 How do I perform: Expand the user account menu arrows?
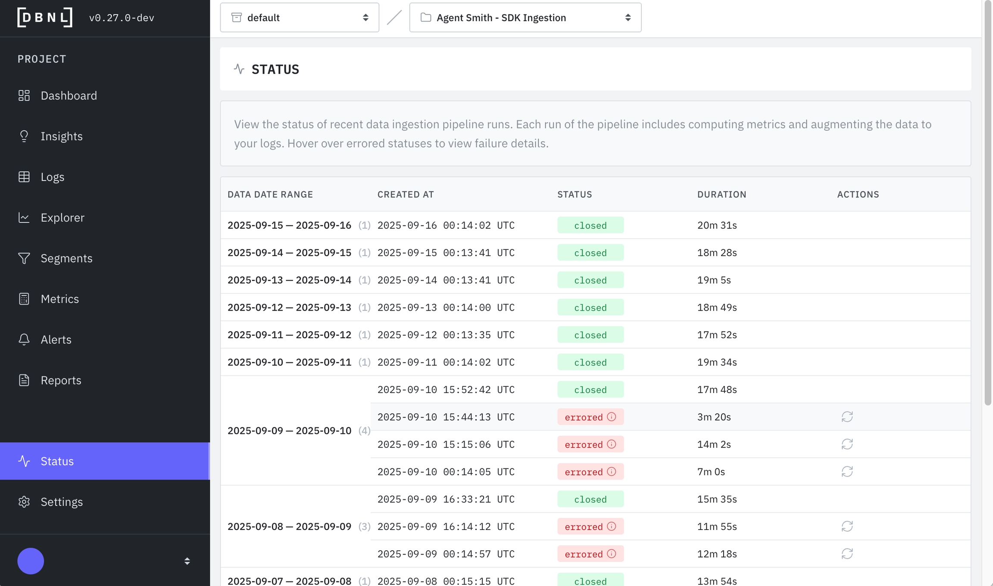tap(187, 561)
